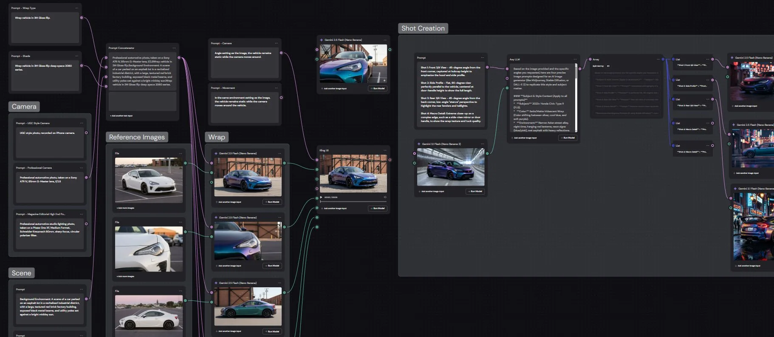Open the Kling 1.6 node options menu
Viewport: 774px width, 337px height.
click(x=385, y=150)
